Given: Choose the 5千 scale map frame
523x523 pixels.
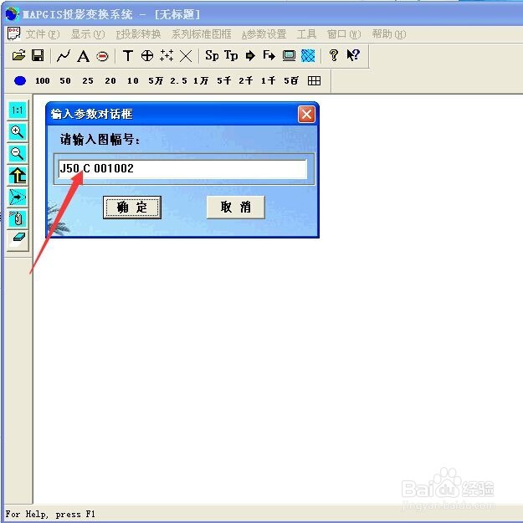Looking at the screenshot, I should [223, 80].
